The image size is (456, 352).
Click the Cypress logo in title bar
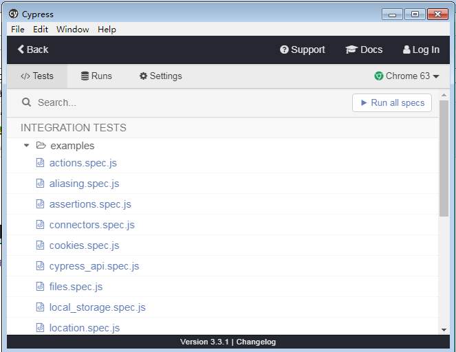click(x=14, y=14)
